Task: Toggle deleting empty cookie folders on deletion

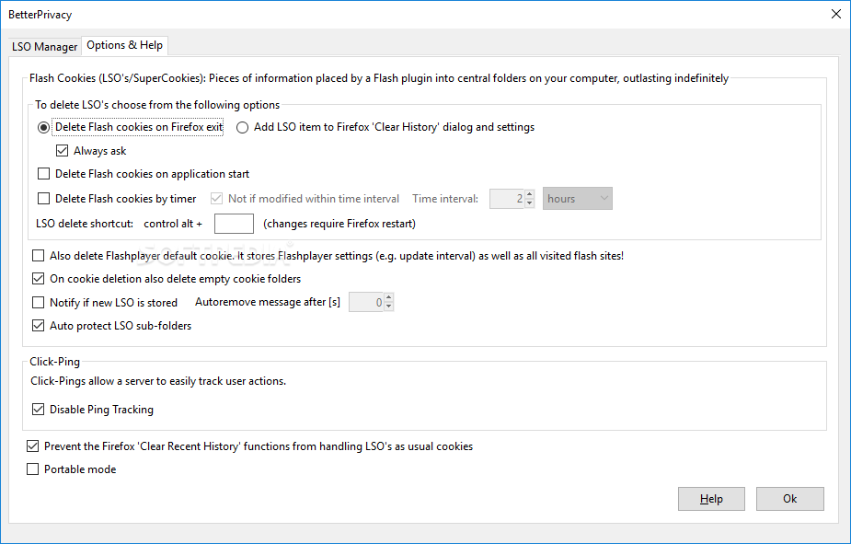Action: (39, 279)
